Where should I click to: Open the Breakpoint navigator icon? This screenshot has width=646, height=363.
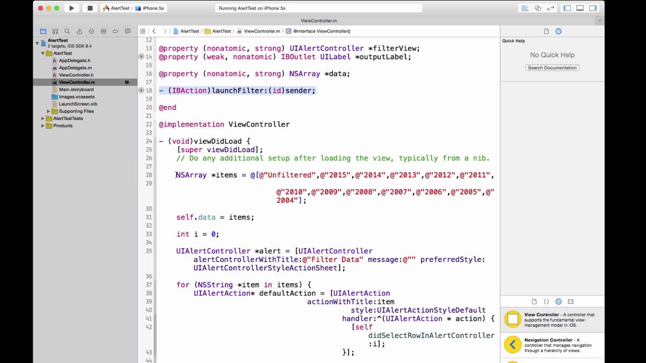coord(116,31)
